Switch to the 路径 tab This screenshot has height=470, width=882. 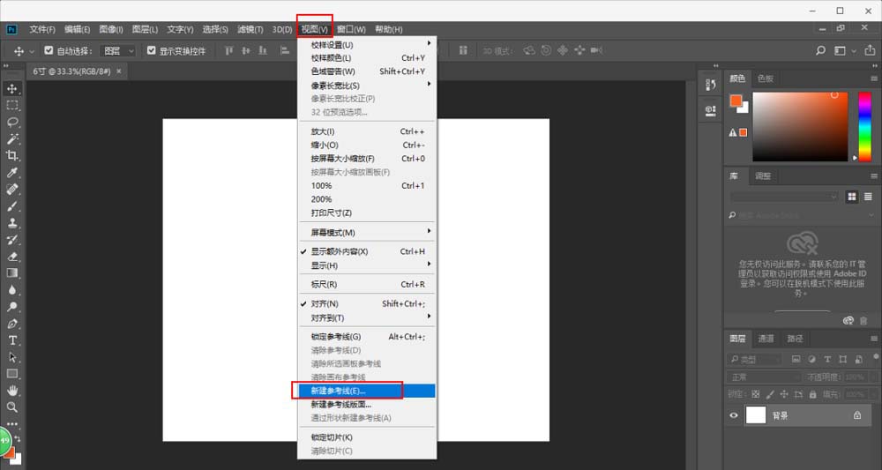[796, 339]
